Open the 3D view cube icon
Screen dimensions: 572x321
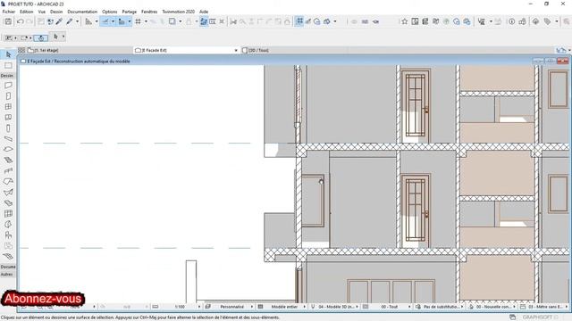pos(535,21)
